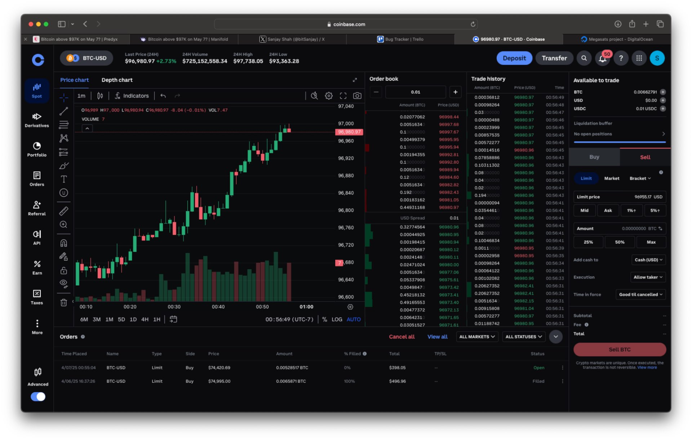This screenshot has height=440, width=692.
Task: Click the Deposit button
Action: point(514,58)
